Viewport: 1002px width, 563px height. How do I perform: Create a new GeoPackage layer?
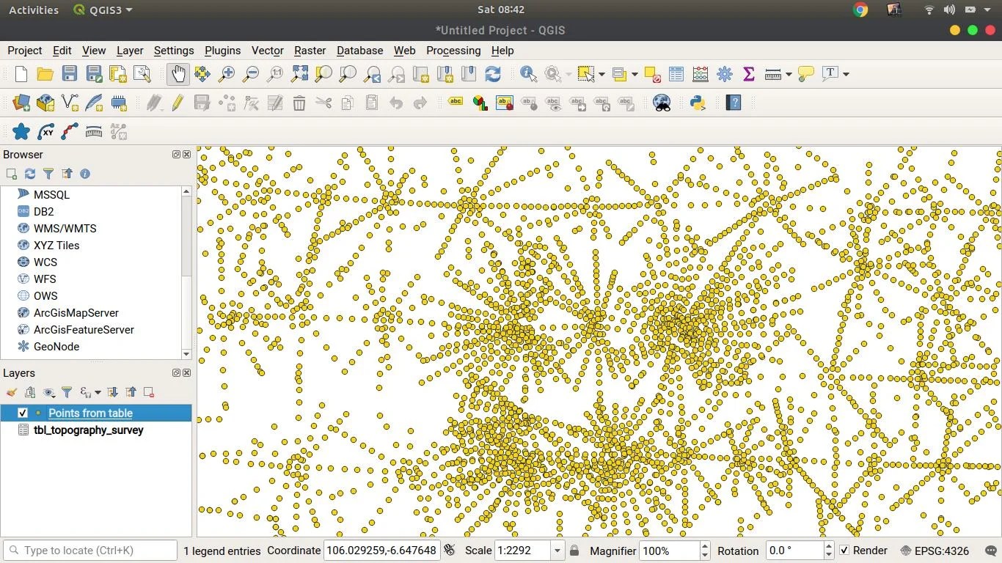coord(45,103)
